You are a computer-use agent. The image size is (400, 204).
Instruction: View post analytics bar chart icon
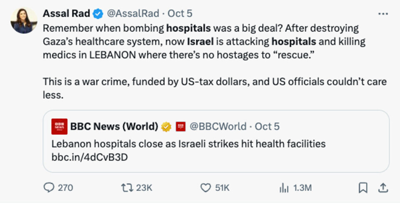(x=284, y=188)
